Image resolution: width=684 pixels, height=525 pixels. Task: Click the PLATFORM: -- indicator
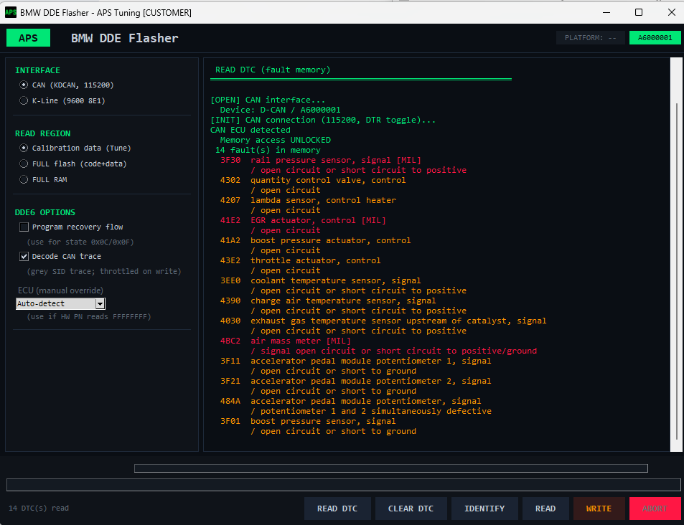click(591, 38)
